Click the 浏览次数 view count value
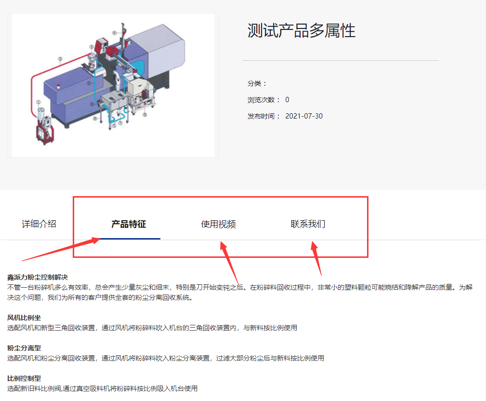Image resolution: width=486 pixels, height=401 pixels. [x=288, y=100]
